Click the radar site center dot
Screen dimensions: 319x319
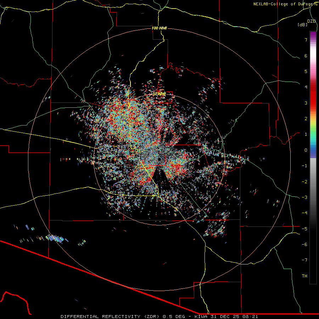click(x=159, y=159)
